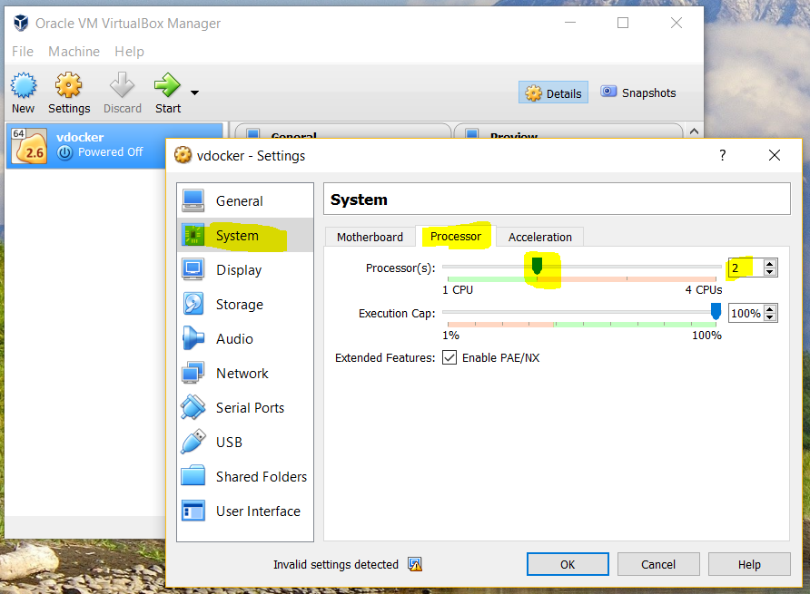The height and width of the screenshot is (594, 810).
Task: Click the invalid settings warning icon
Action: coord(415,564)
